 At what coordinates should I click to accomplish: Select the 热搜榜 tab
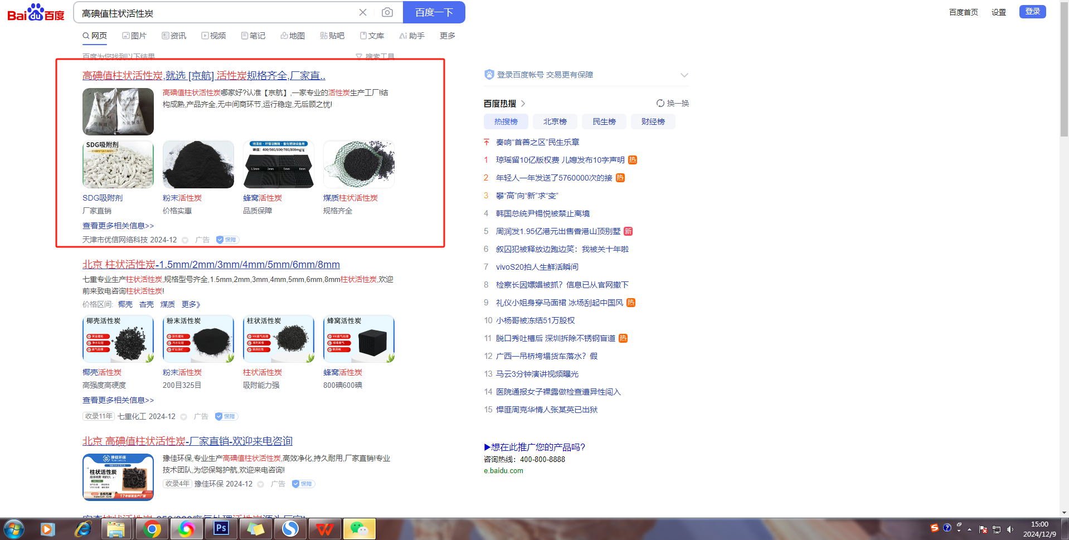506,121
